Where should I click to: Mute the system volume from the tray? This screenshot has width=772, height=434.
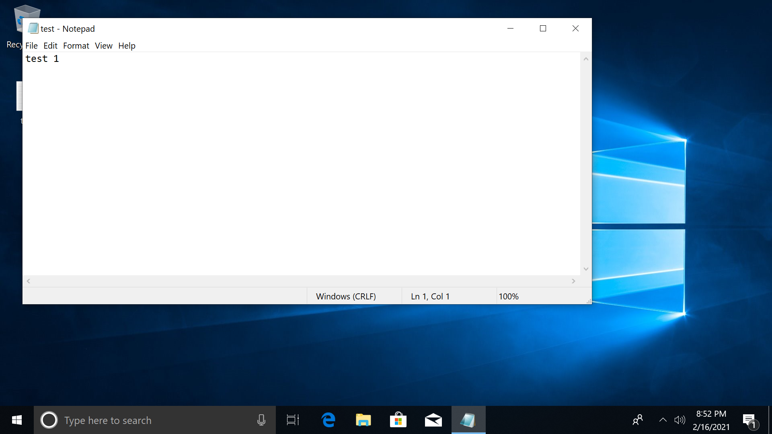(680, 420)
